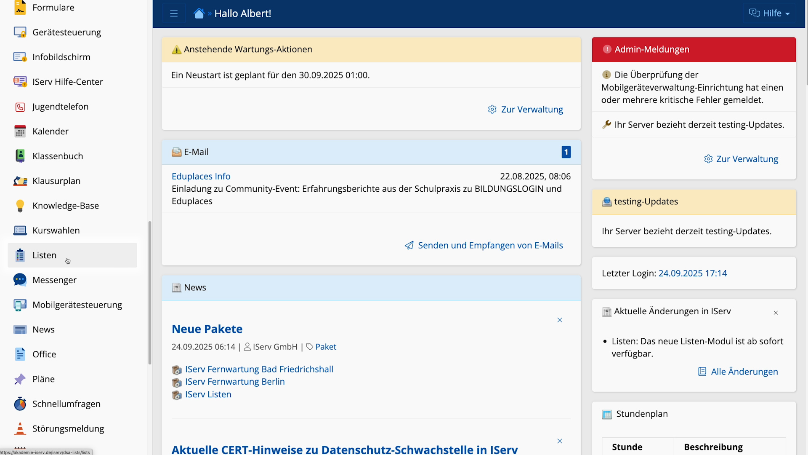Open the Hilfe dropdown menu
Viewport: 808px width, 455px height.
tap(769, 13)
